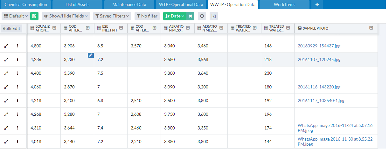Expand the row with value 4,800

[x=6, y=46]
